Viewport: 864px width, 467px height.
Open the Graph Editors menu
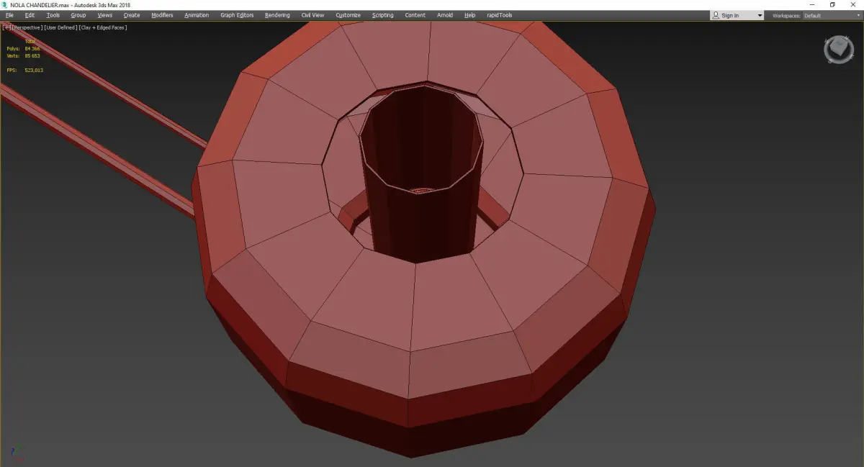[x=237, y=15]
